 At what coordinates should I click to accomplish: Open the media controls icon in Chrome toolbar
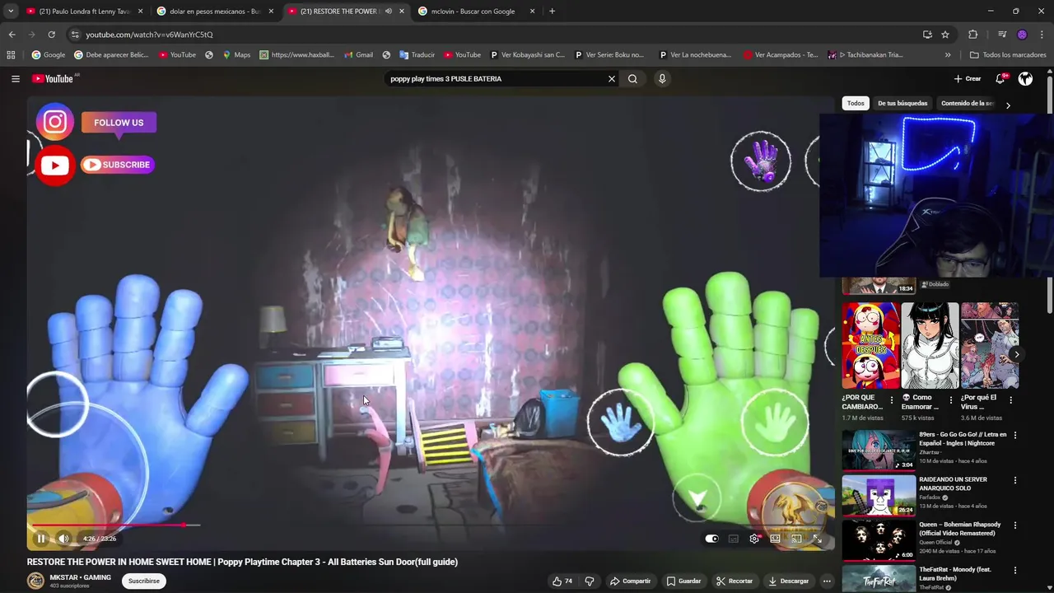[1002, 35]
